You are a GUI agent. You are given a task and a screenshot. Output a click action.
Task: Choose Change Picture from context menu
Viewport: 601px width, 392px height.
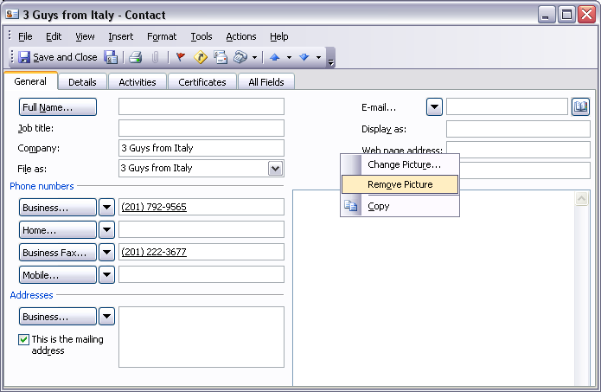click(400, 164)
